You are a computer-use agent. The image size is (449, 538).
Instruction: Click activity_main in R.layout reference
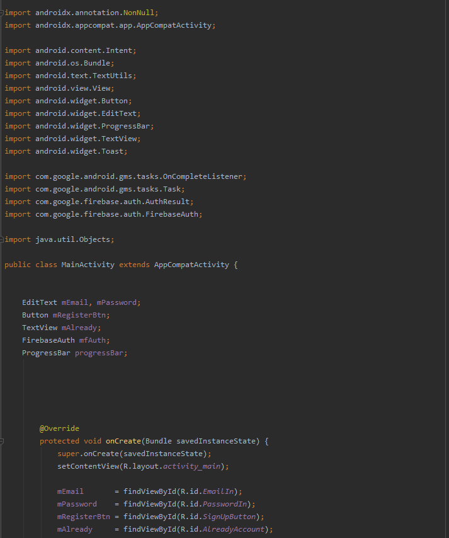tap(191, 466)
